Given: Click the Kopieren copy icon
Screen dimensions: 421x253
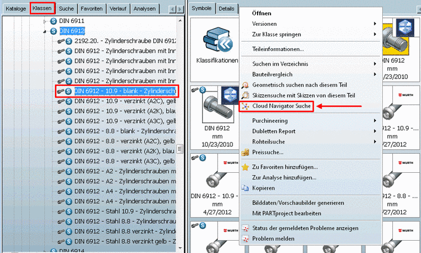Looking at the screenshot, I should point(245,188).
